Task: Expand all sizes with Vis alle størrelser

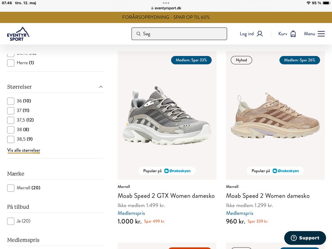Action: [24, 150]
